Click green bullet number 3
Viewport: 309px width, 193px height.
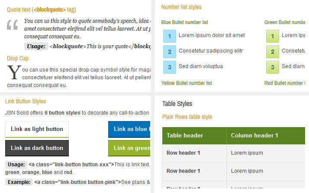pos(272,67)
